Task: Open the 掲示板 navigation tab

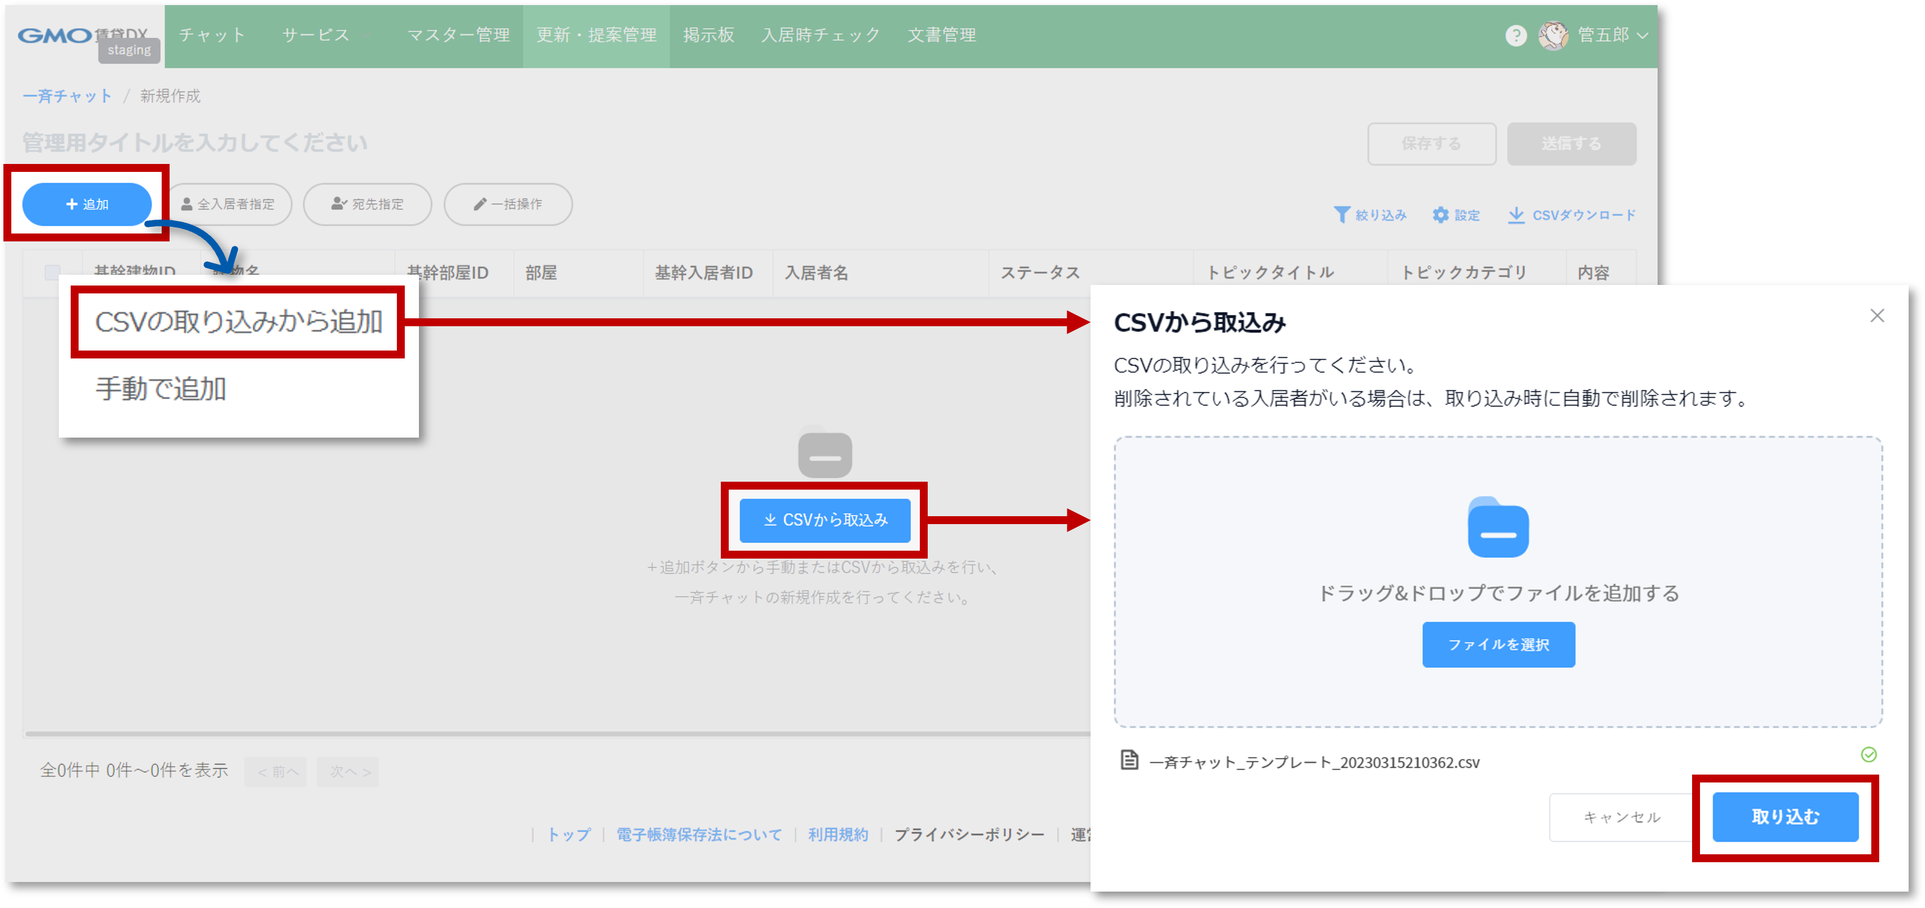Action: [708, 35]
